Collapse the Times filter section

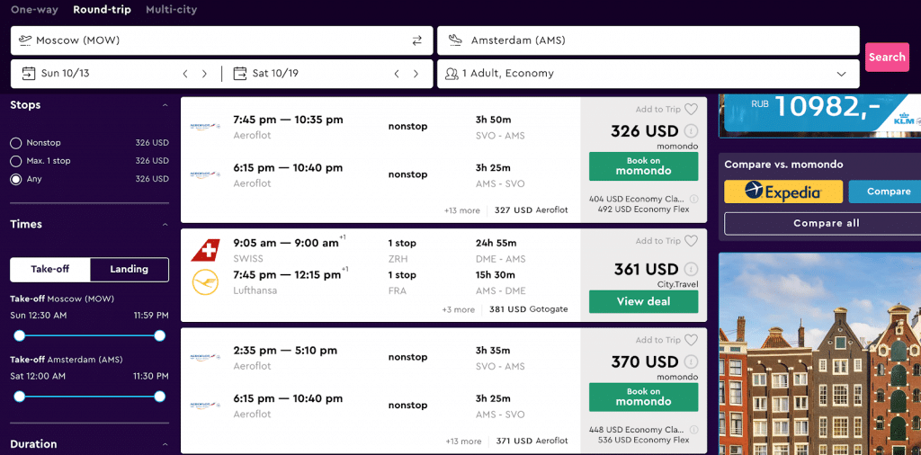(x=165, y=225)
